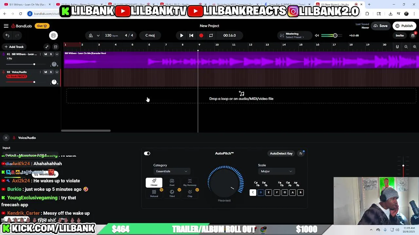This screenshot has height=235, width=419.
Task: Open the 4/4 time signature selector
Action: tap(129, 36)
